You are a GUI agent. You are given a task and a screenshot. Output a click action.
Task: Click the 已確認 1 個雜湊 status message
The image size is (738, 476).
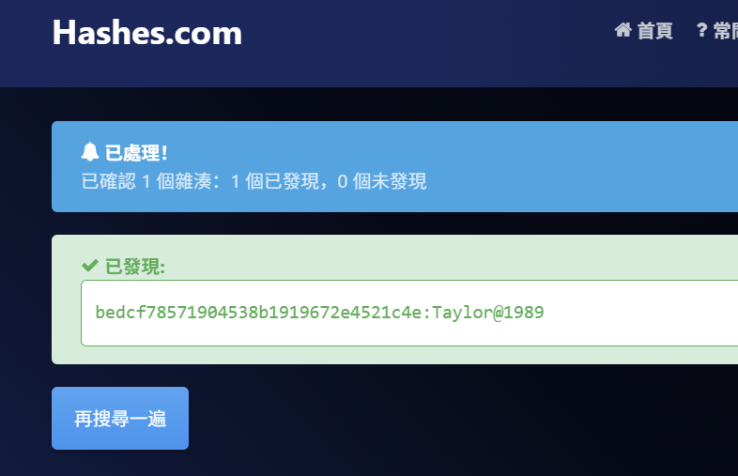254,181
